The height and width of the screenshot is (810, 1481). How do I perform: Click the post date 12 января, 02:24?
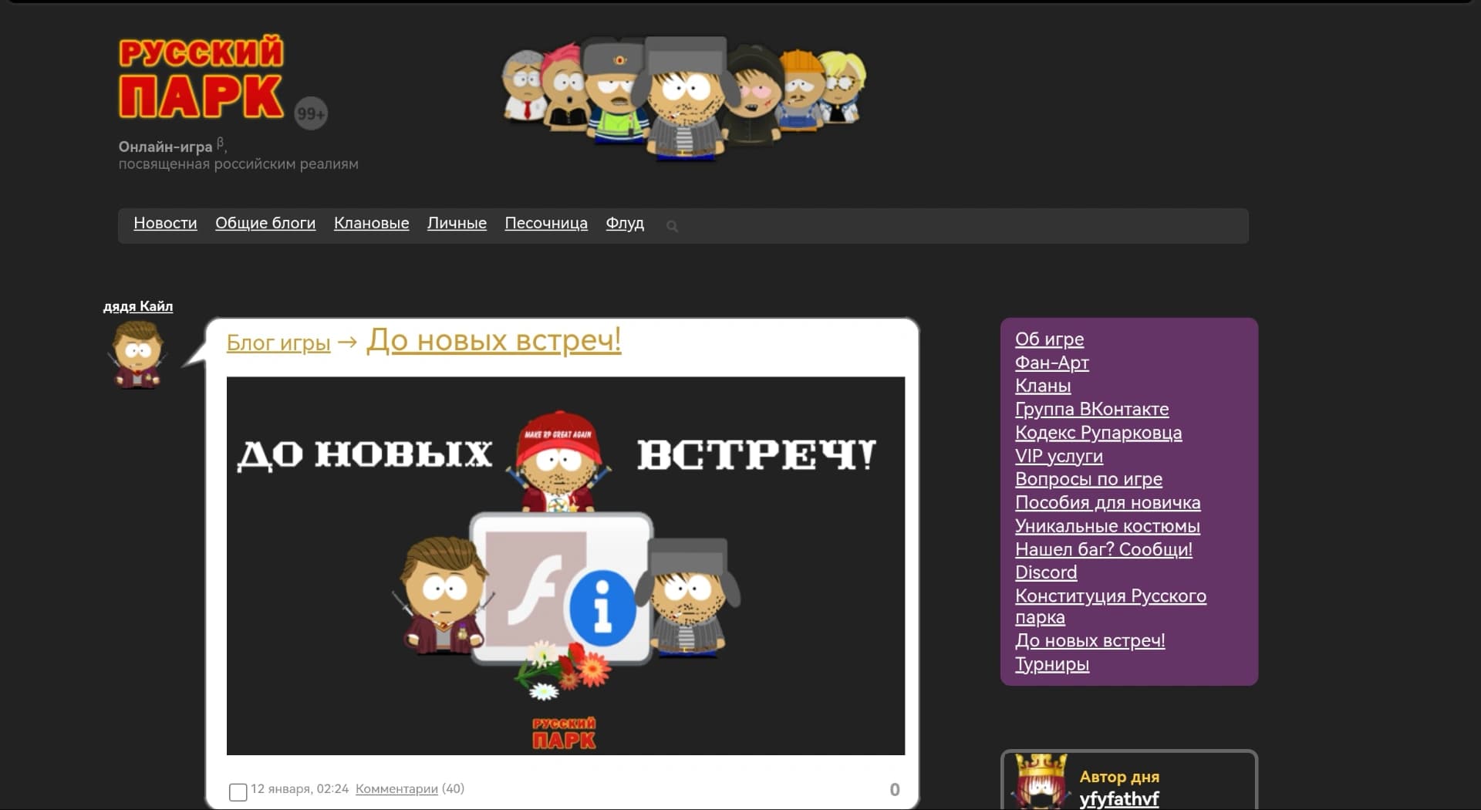[x=299, y=788]
